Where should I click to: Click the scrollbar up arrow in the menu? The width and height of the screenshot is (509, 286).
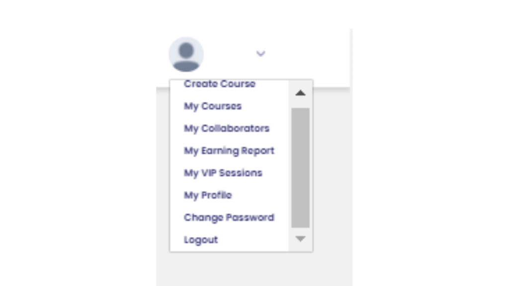point(300,93)
